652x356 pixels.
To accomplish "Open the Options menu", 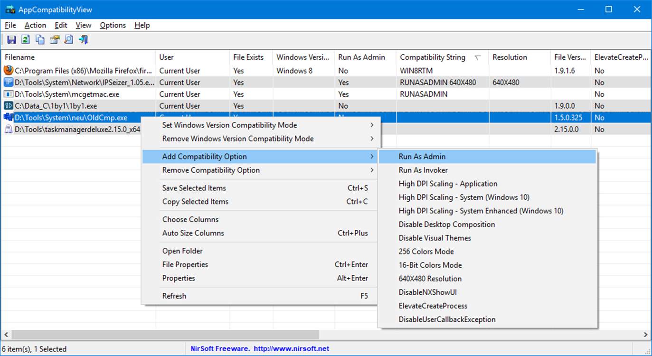I will point(113,25).
